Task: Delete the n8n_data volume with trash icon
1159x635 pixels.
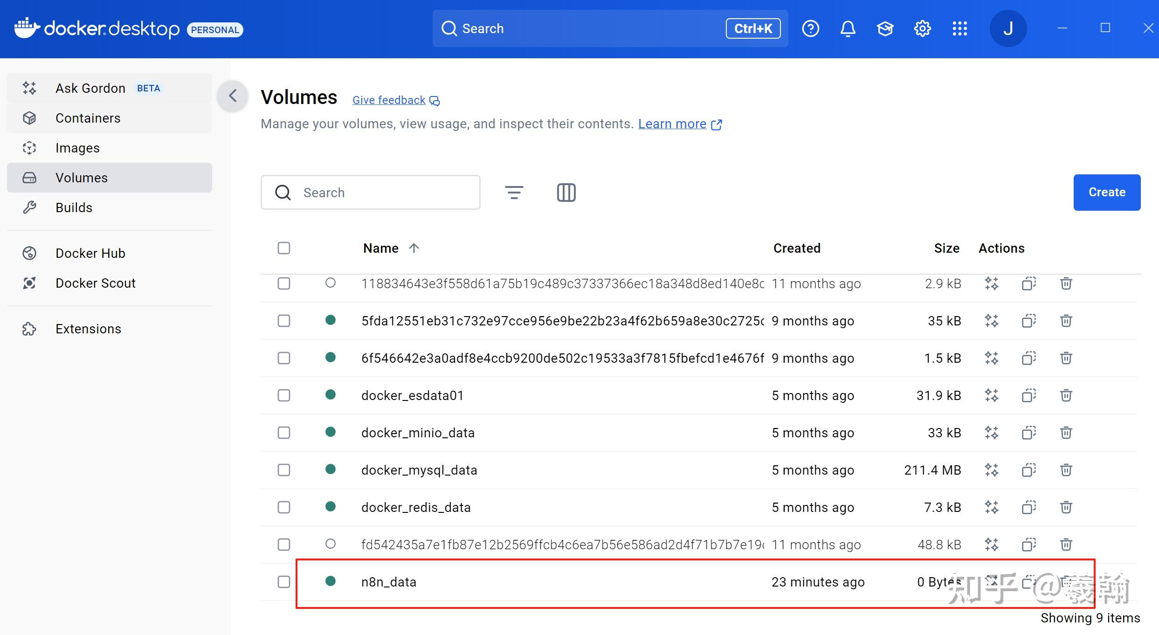Action: coord(1066,582)
